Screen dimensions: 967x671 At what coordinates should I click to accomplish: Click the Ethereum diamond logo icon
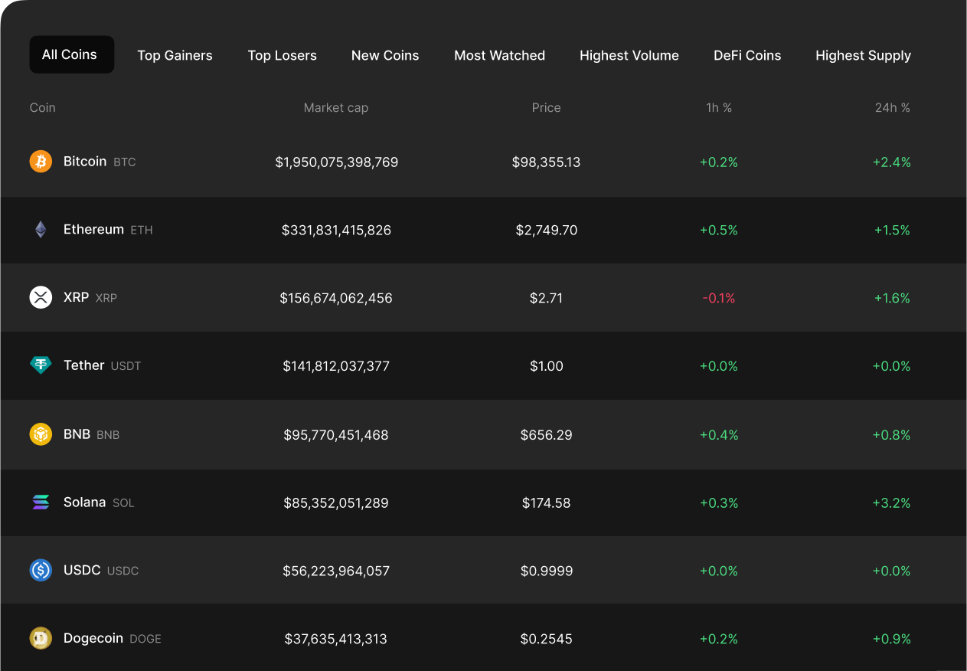point(41,230)
